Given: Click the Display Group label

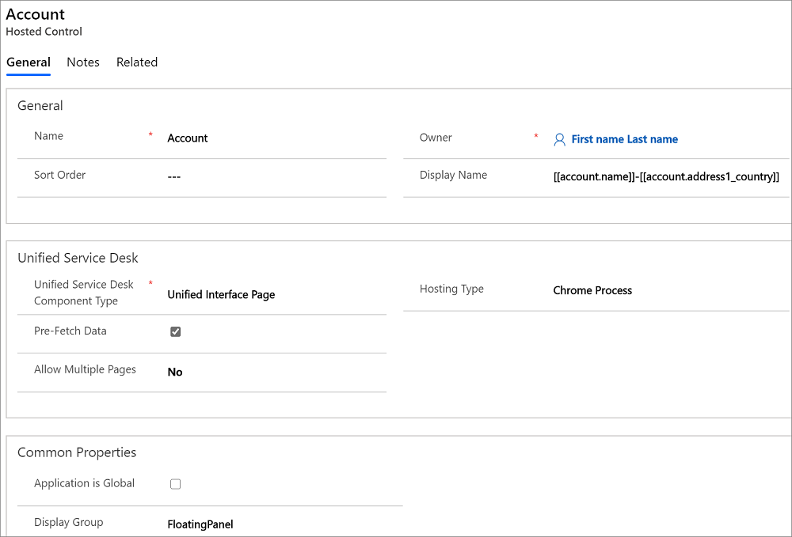Looking at the screenshot, I should click(69, 523).
